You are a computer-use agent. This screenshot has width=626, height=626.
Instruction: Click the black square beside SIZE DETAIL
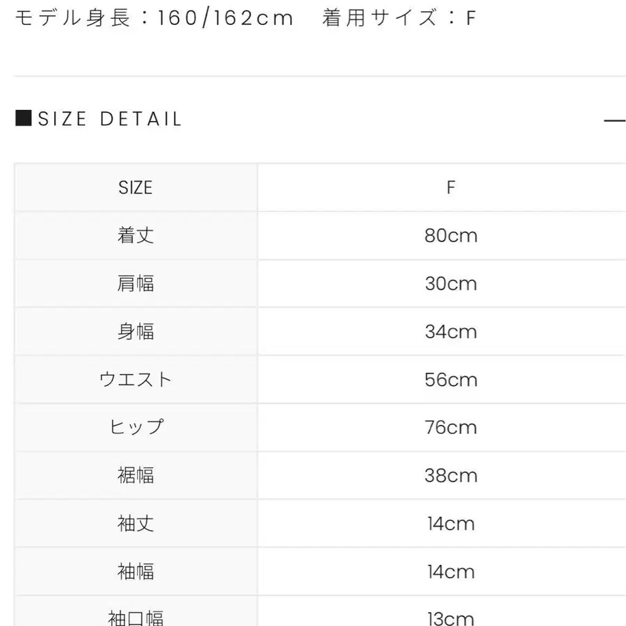pos(23,118)
